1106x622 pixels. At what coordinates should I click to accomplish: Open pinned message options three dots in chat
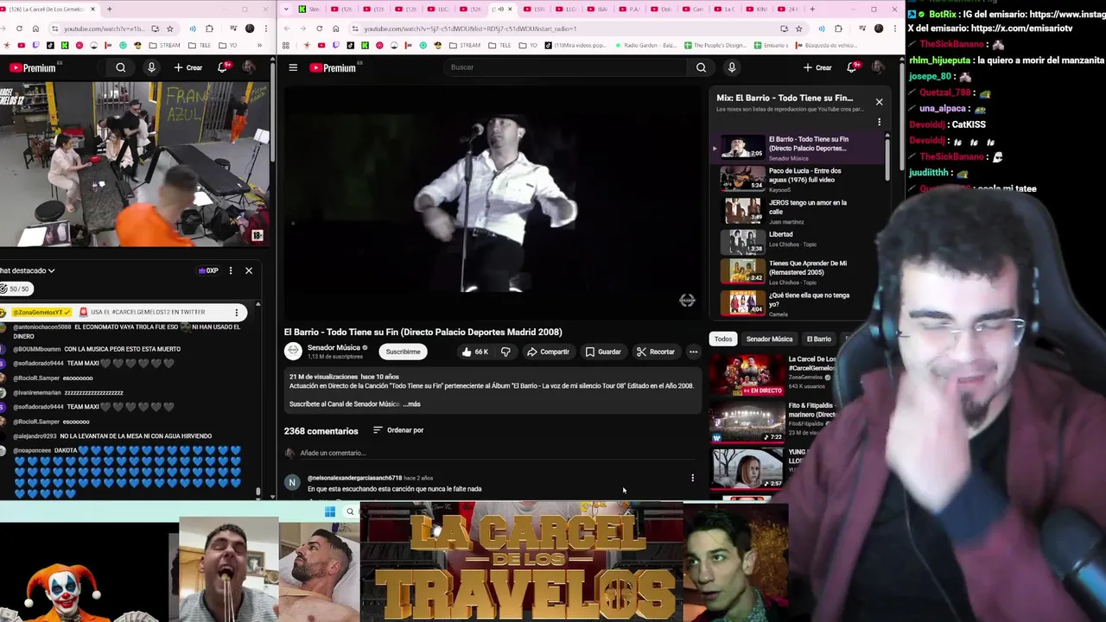coord(236,312)
